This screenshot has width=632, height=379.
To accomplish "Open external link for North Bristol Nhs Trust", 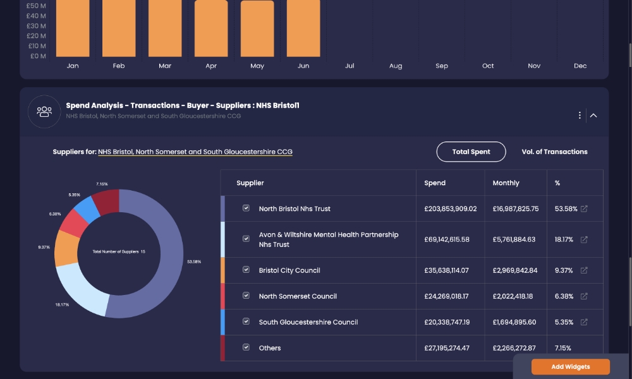I will pyautogui.click(x=584, y=208).
